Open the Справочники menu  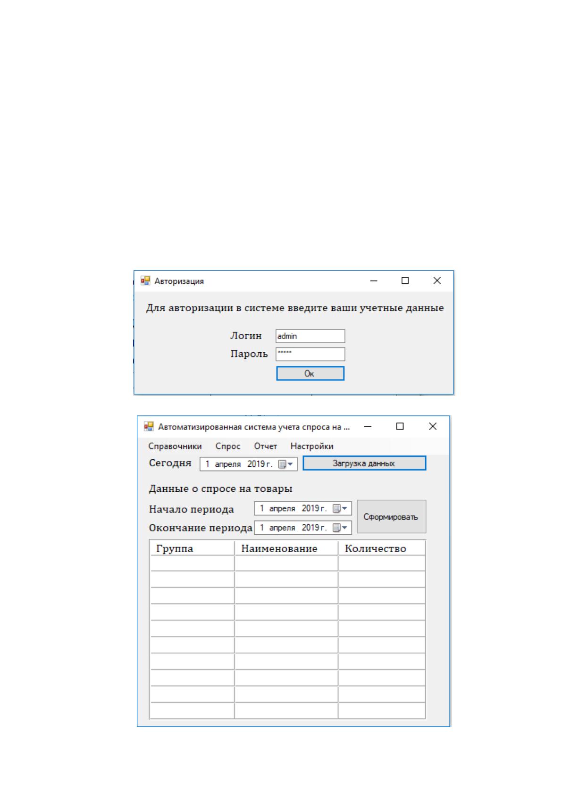(x=175, y=446)
